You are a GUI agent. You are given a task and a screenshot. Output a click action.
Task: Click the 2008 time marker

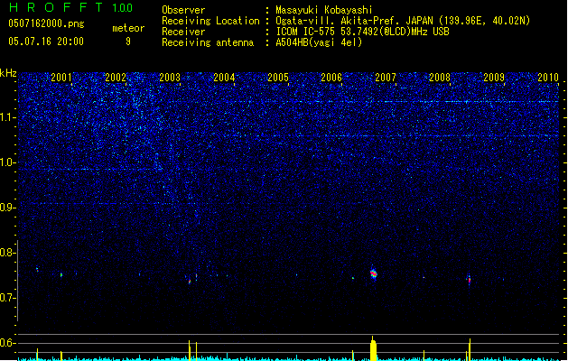coord(440,78)
